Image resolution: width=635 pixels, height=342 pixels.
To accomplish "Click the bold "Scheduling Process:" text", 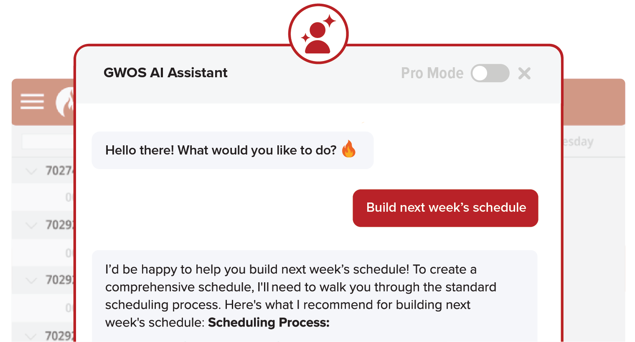I will 269,323.
